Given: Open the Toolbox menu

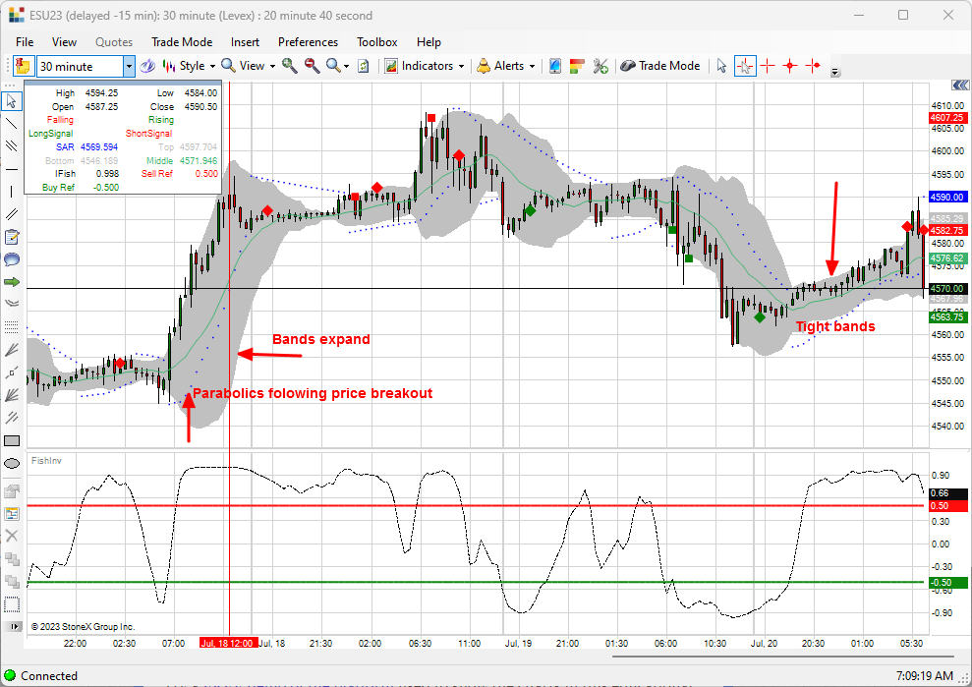Looking at the screenshot, I should coord(376,42).
